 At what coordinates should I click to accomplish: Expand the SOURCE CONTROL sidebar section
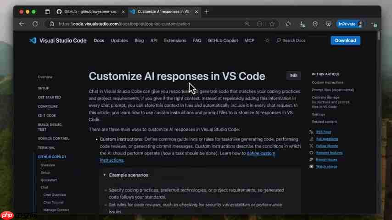click(x=54, y=138)
